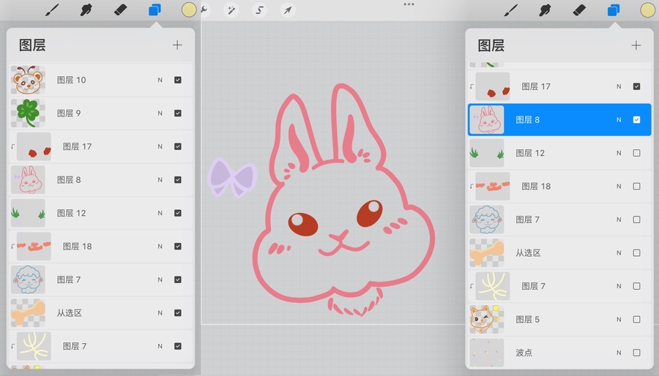This screenshot has height=376, width=659.
Task: Select layer name 图层 17 in left panel
Action: 77,146
